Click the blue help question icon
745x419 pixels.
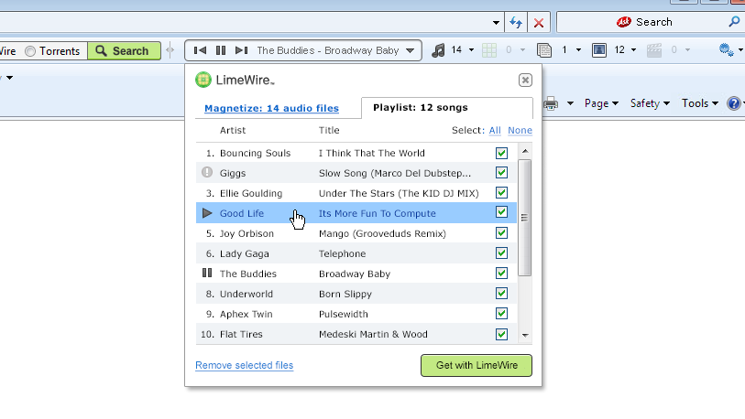pyautogui.click(x=734, y=103)
